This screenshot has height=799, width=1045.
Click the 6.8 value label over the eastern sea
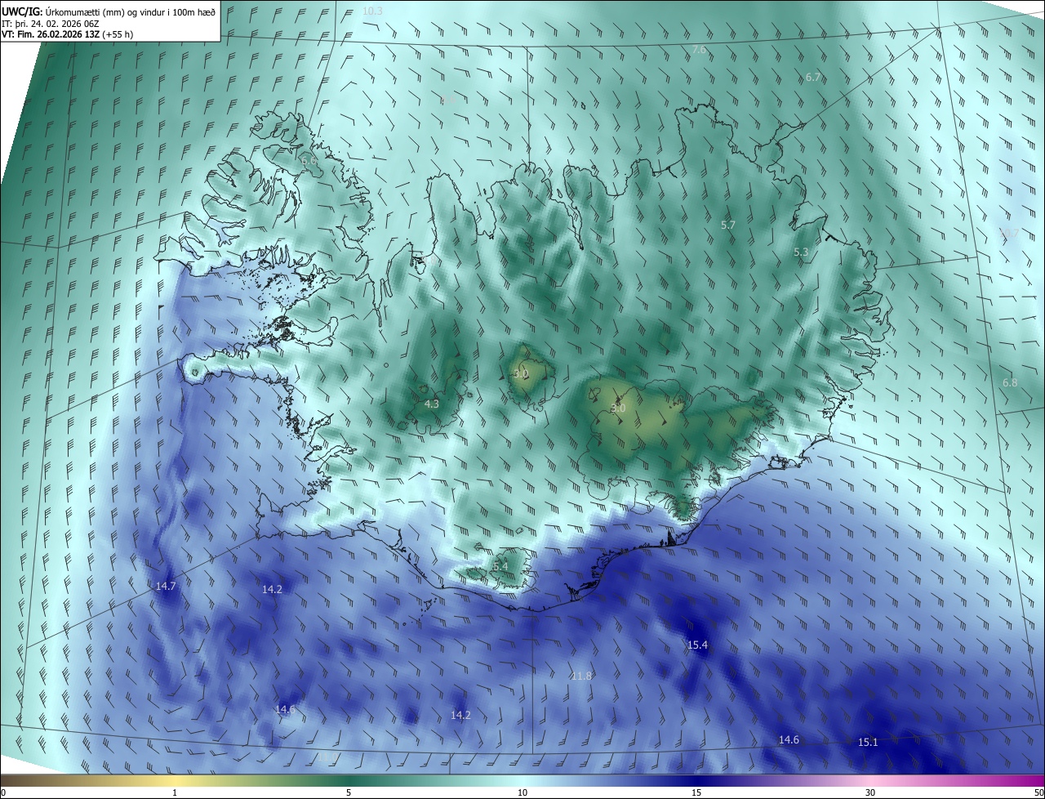coord(1010,383)
